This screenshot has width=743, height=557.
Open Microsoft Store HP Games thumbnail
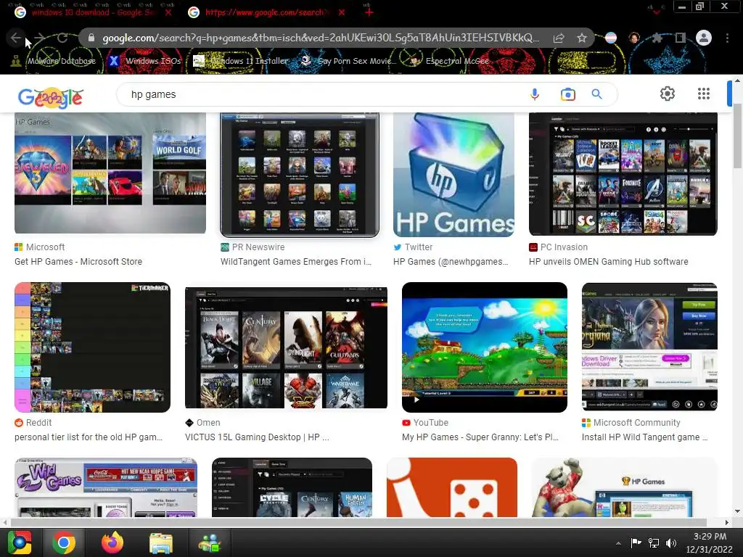pyautogui.click(x=110, y=173)
